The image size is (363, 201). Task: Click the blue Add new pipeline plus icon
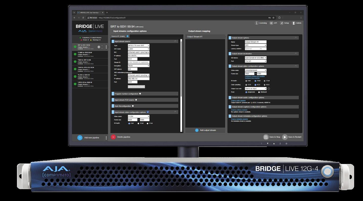coord(80,138)
